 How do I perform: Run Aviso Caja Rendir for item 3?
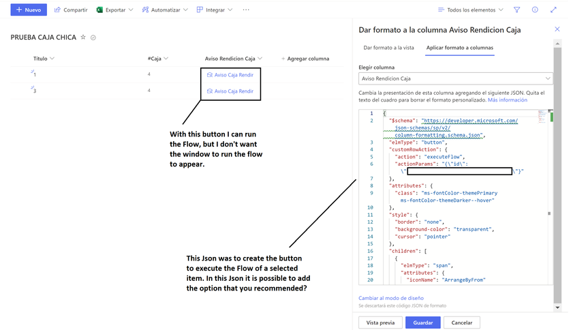click(230, 91)
